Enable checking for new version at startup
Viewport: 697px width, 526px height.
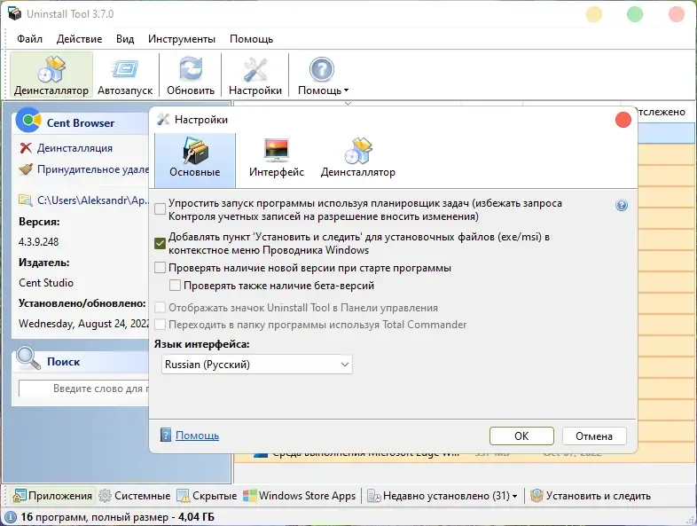coord(160,268)
